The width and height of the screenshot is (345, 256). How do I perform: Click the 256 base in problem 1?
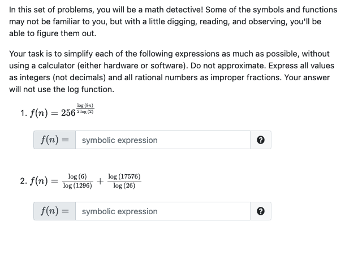[68, 113]
